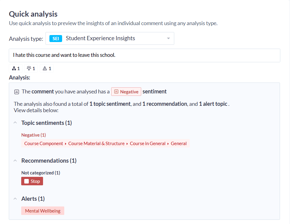Select the Negative (1) category heading
The width and height of the screenshot is (290, 224).
[x=33, y=135]
